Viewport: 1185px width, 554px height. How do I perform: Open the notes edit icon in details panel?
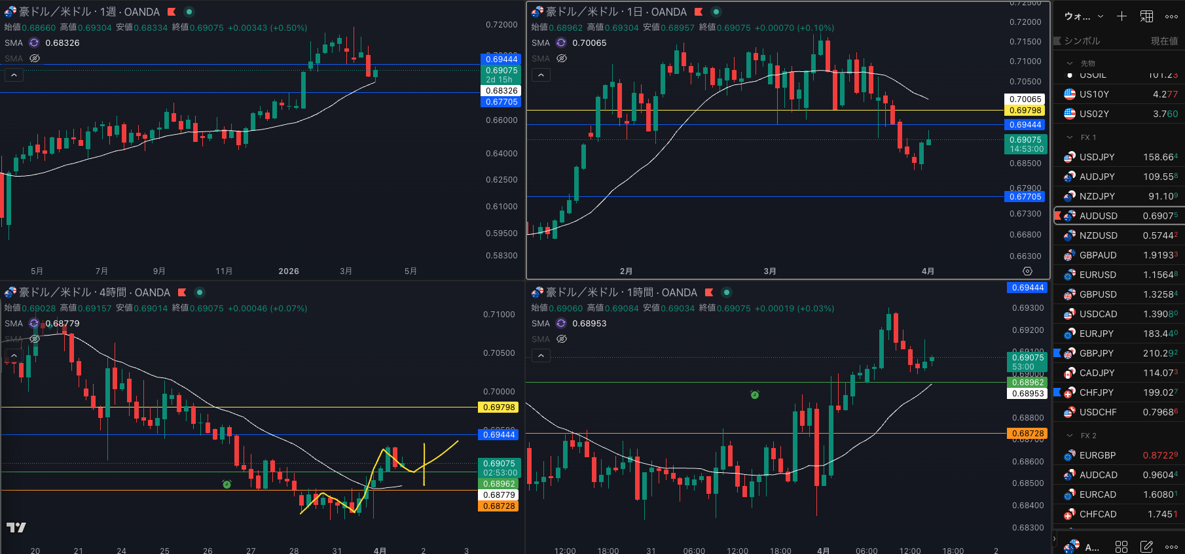click(1146, 546)
